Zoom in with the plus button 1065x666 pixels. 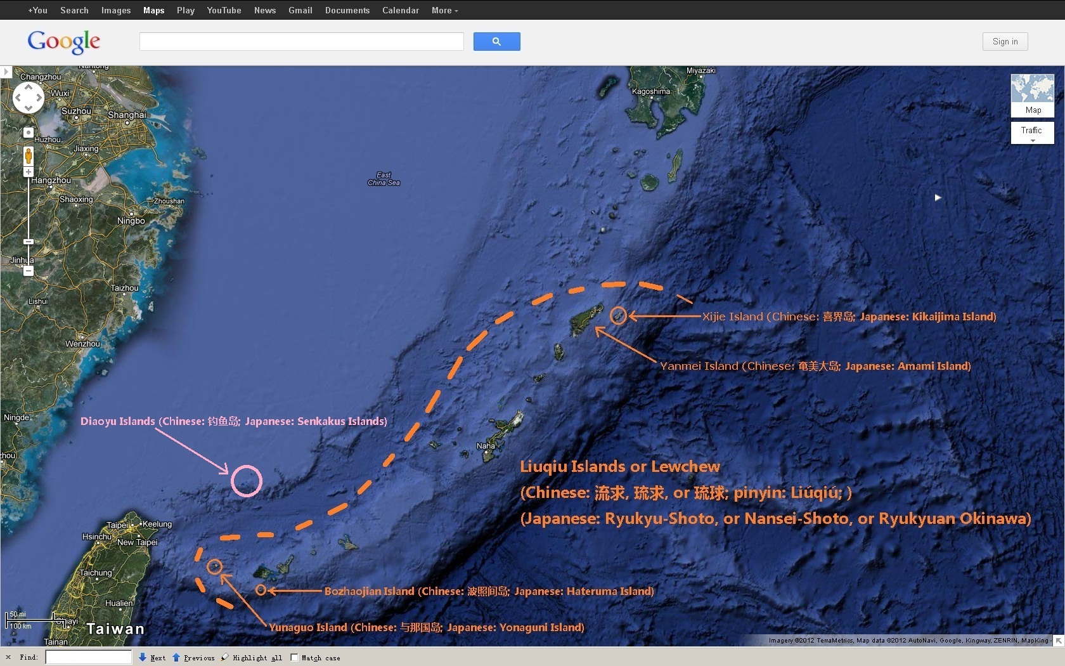29,172
